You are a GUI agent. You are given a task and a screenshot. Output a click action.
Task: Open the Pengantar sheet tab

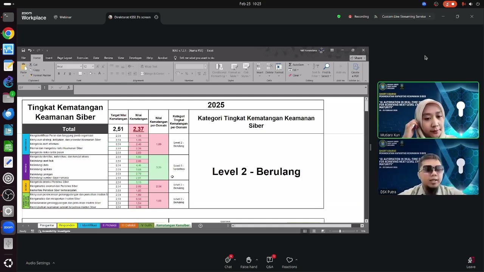(x=47, y=226)
